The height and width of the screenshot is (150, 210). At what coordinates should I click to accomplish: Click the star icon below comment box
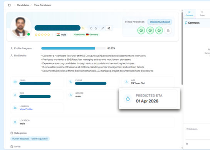pos(187,144)
